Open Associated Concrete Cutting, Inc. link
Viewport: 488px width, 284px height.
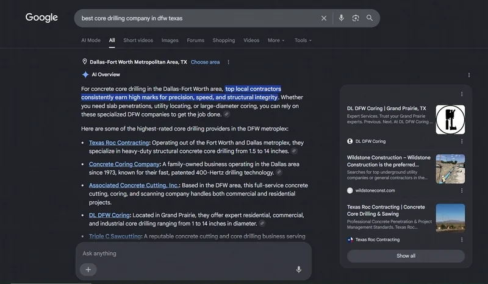(x=134, y=185)
